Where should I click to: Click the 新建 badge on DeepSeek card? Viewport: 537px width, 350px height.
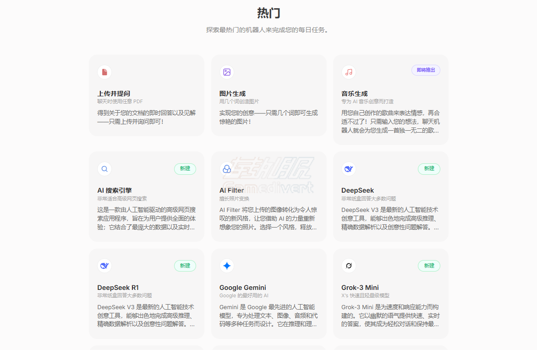coord(429,169)
